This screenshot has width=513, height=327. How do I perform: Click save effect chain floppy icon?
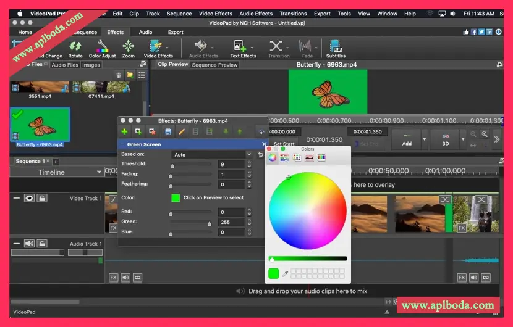(168, 131)
